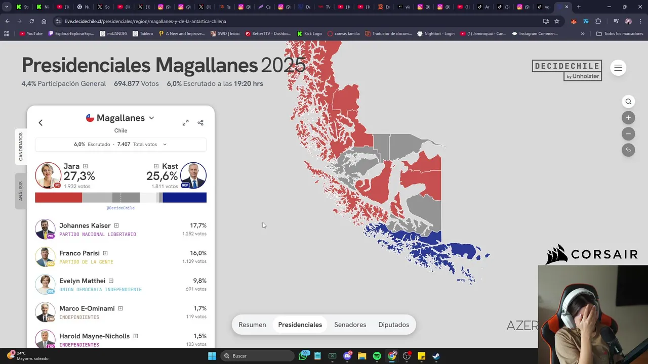Click Johannes Kaiser candidate name
Image resolution: width=648 pixels, height=364 pixels.
coord(85,225)
